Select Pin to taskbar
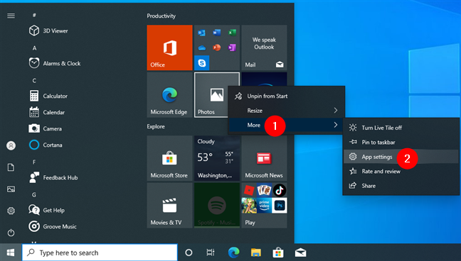This screenshot has width=461, height=261. click(x=401, y=143)
